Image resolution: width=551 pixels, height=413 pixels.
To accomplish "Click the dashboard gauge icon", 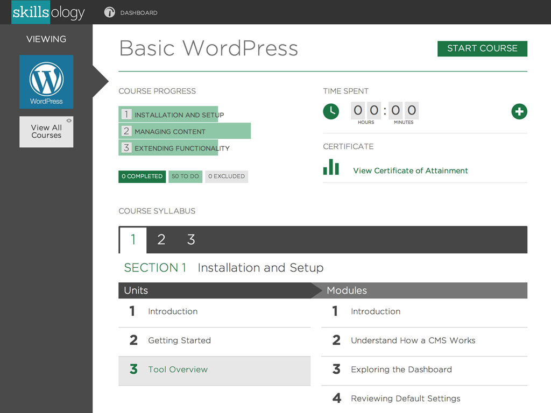I will pos(109,12).
